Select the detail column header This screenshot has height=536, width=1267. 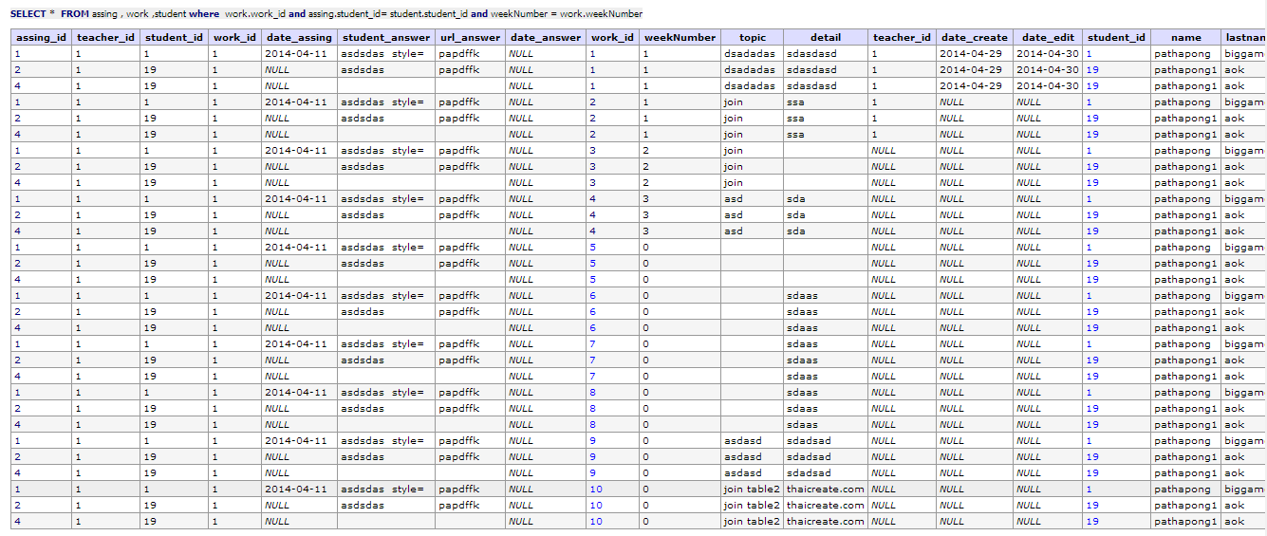tap(826, 38)
